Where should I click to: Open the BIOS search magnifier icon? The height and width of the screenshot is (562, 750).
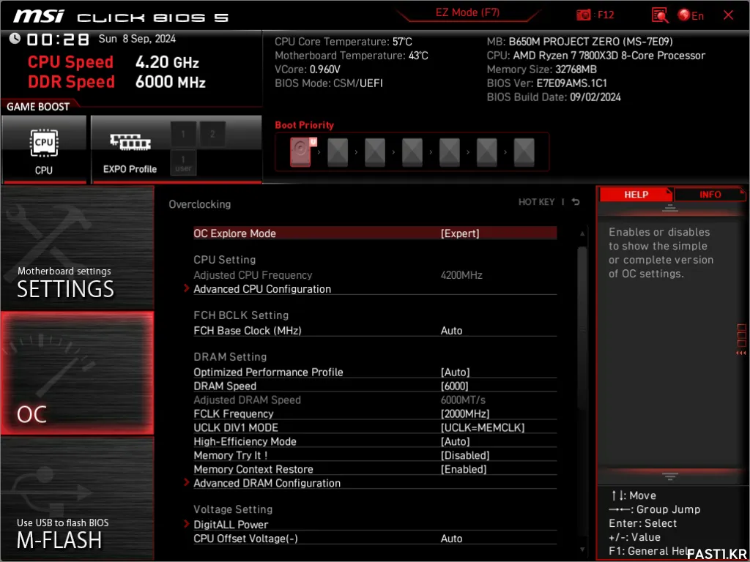click(x=660, y=15)
